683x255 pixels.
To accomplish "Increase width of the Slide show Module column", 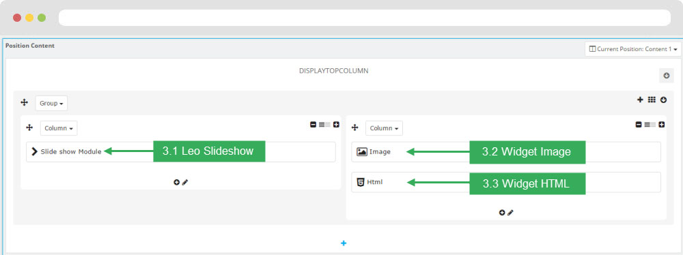I will click(336, 125).
